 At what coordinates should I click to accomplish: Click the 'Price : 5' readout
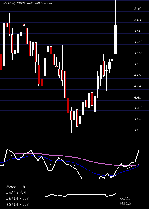pyautogui.click(x=15, y=187)
